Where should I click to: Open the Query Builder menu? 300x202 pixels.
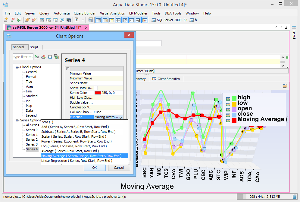coord(85,13)
